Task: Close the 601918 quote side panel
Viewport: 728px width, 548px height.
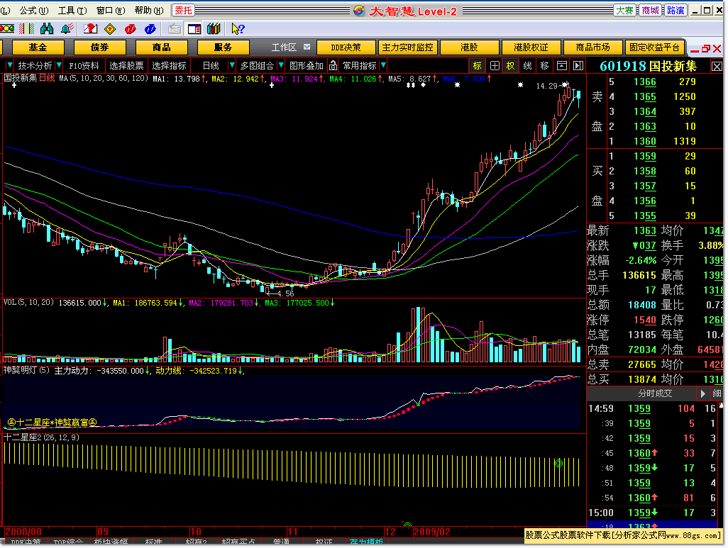Action: coord(717,67)
